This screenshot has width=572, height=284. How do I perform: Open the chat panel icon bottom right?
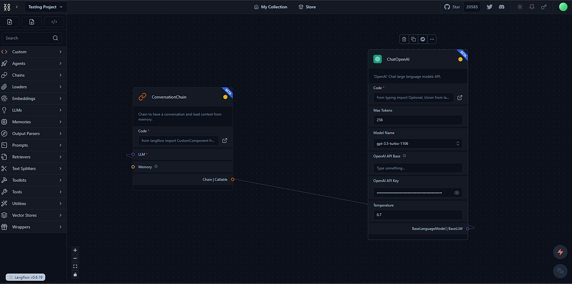click(x=560, y=271)
